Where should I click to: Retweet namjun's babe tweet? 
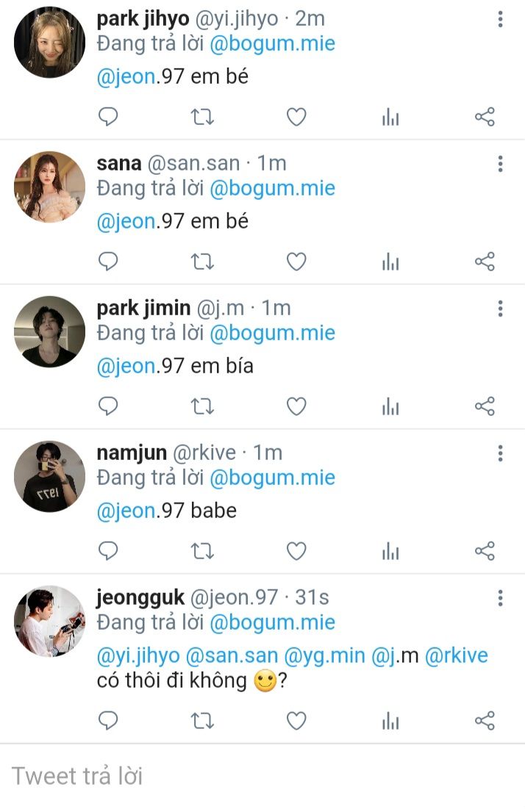202,551
